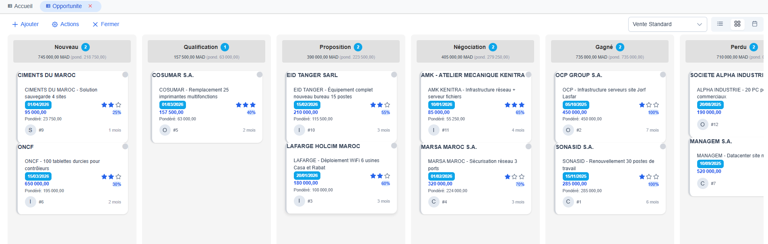Select the kanban grid view icon
This screenshot has height=244, width=768.
pyautogui.click(x=737, y=24)
